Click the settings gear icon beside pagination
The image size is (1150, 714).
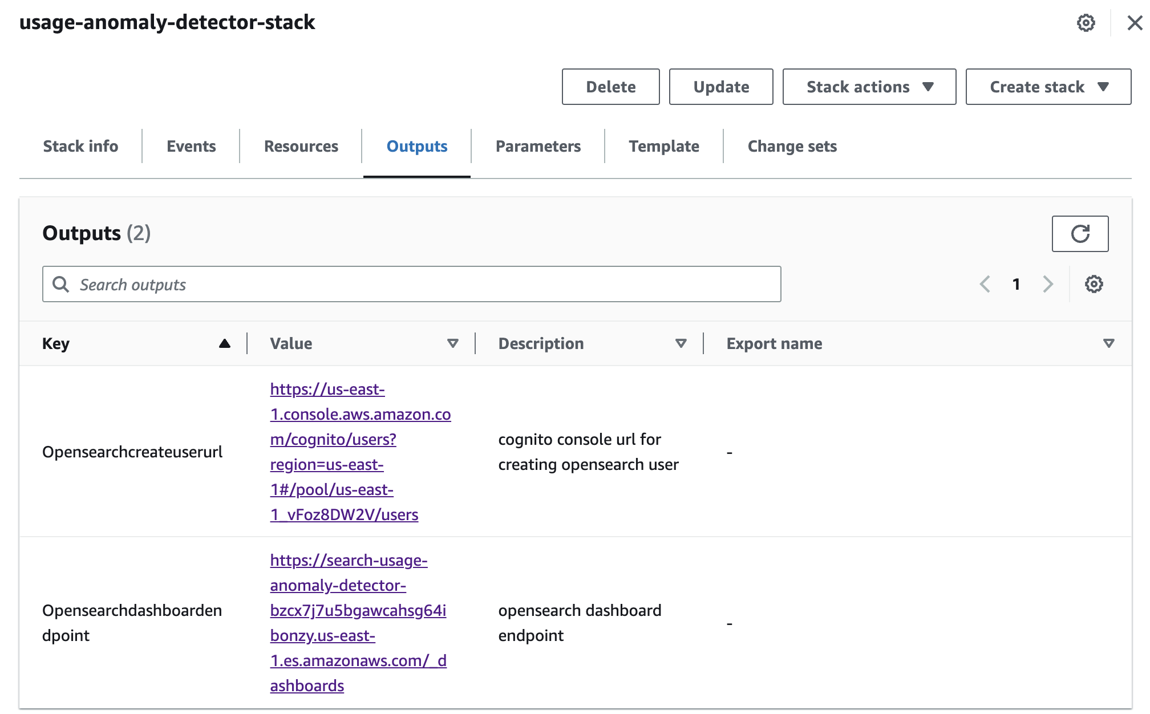1094,285
